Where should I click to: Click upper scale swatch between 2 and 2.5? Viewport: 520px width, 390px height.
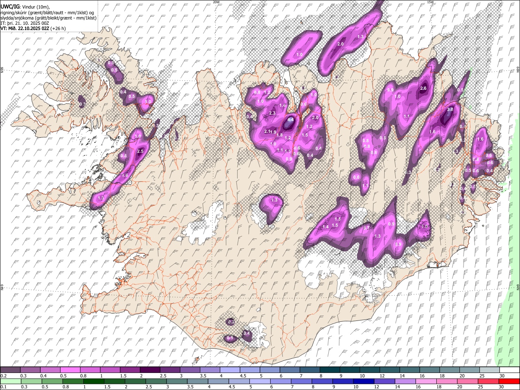click(149, 370)
